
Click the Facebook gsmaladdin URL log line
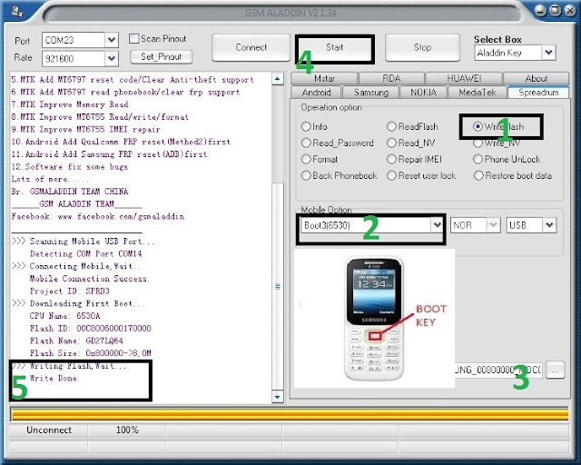(x=98, y=216)
